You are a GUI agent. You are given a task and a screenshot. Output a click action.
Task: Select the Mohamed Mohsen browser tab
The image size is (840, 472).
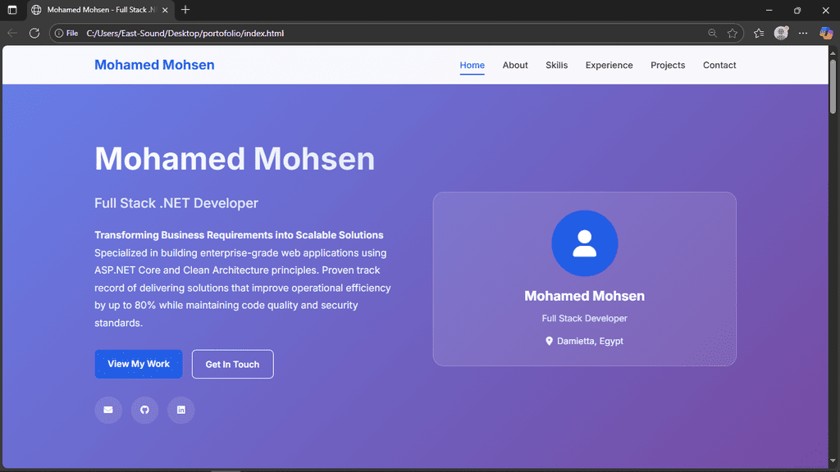tap(99, 10)
